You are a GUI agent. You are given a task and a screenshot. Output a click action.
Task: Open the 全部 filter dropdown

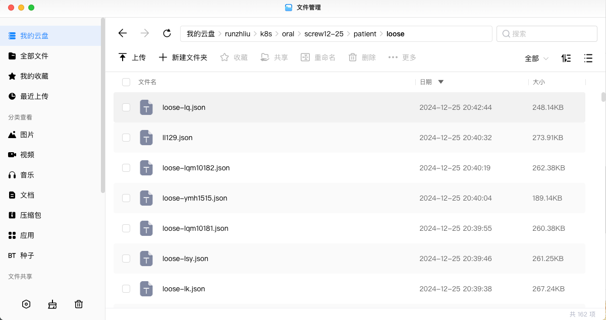536,58
